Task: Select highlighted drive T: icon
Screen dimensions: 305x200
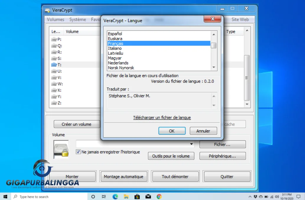Action: (54, 65)
